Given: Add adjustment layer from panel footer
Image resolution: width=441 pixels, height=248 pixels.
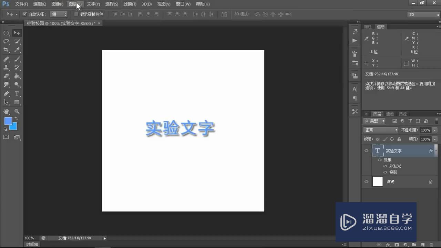Looking at the screenshot, I should tap(406, 245).
